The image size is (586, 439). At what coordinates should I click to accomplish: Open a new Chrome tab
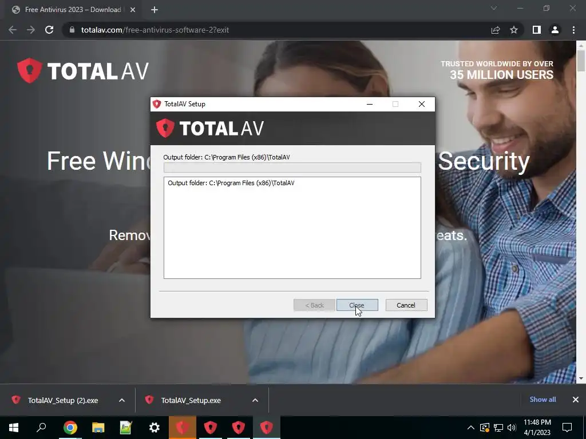155,10
